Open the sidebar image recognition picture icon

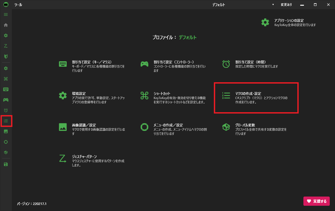coord(6,131)
